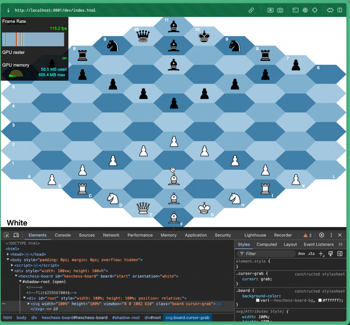
Task: Switch to the Performance tab
Action: (140, 235)
